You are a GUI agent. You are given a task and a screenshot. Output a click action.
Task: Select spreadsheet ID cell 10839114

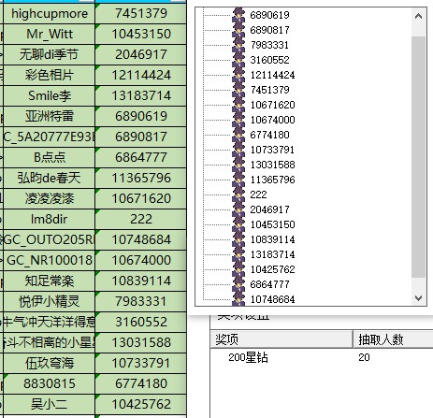point(141,281)
